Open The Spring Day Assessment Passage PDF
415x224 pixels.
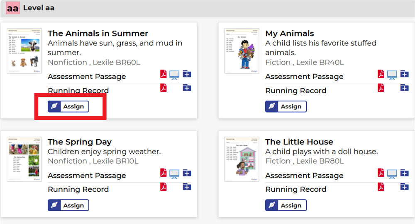click(164, 173)
